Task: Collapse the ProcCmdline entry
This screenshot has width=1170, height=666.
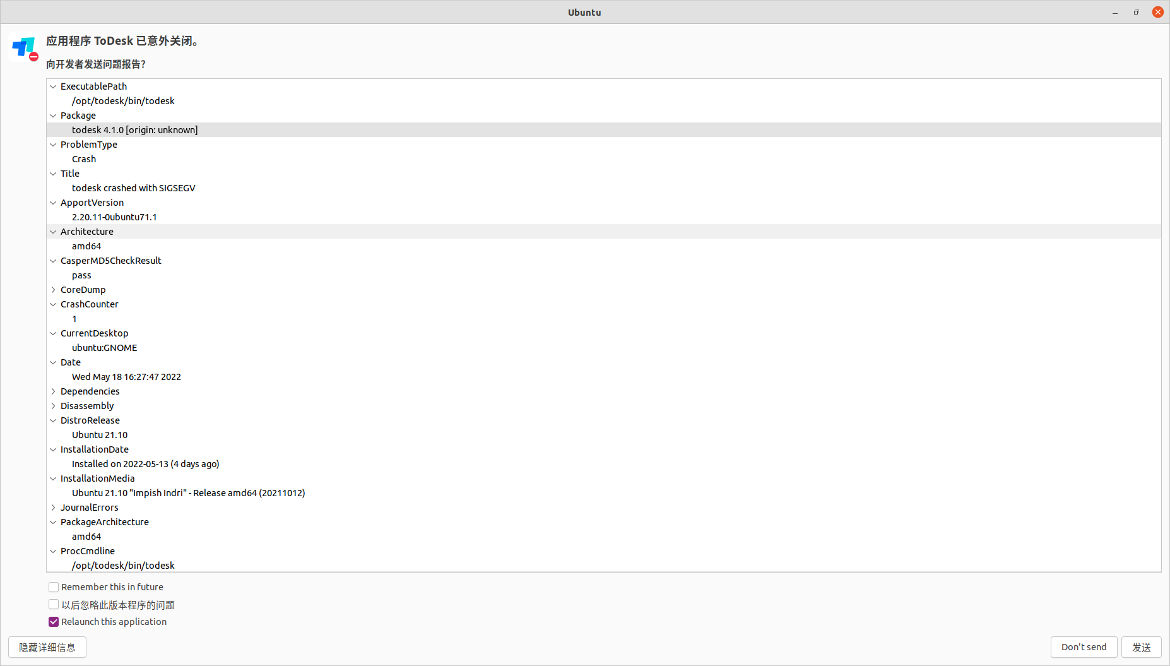Action: pos(54,551)
